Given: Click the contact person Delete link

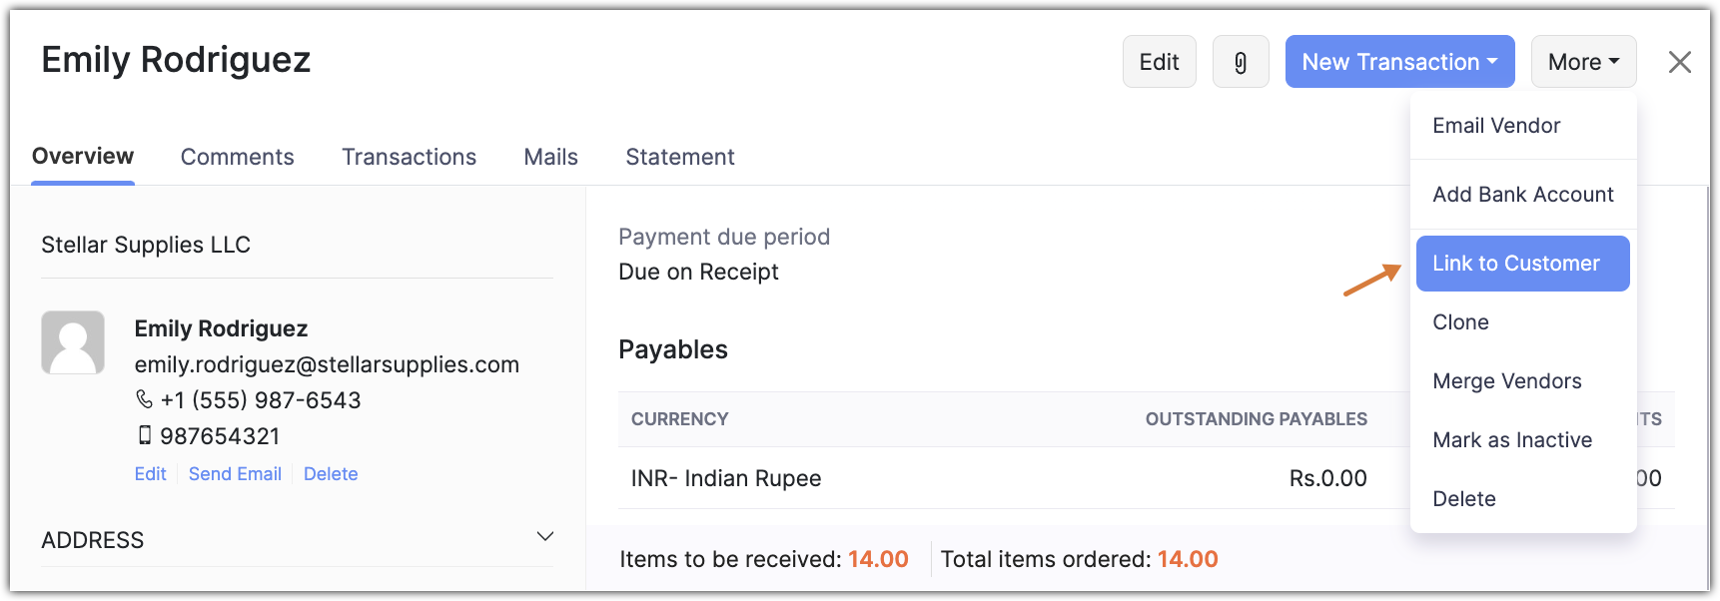Looking at the screenshot, I should (331, 474).
